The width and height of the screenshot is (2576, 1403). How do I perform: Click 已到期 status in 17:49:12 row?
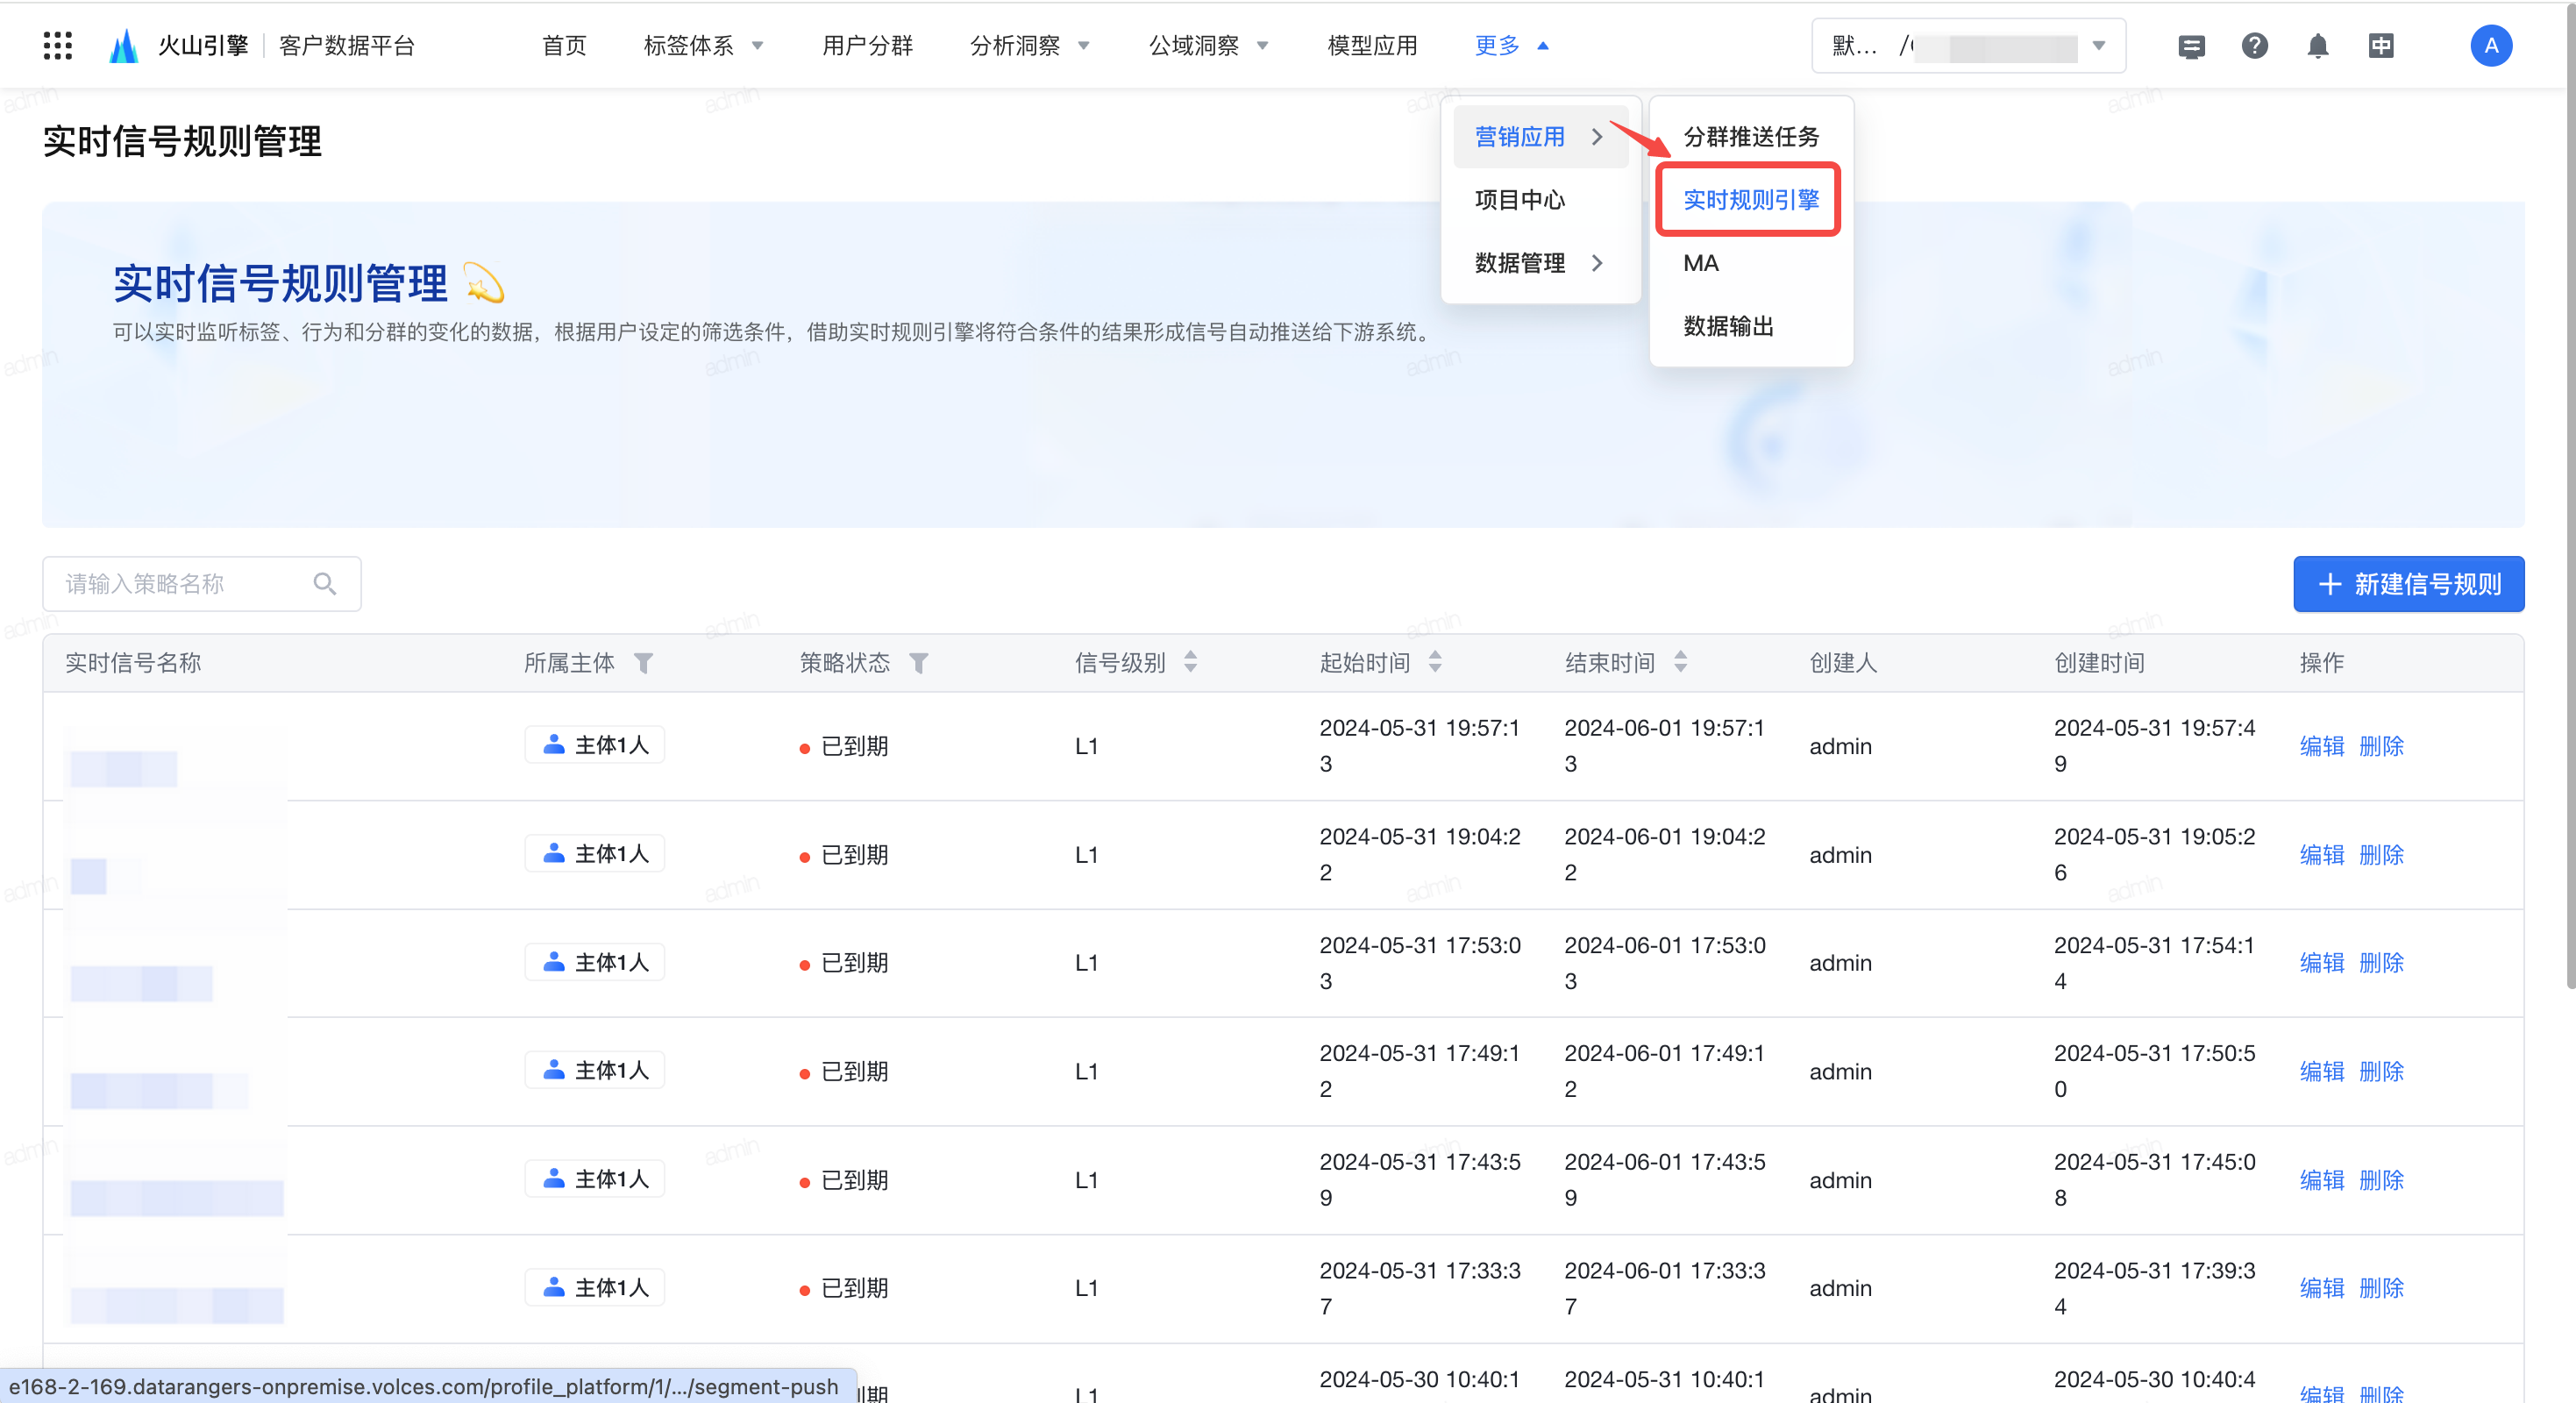844,1072
